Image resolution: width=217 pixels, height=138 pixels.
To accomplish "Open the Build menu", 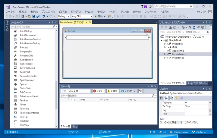I will click(63, 12).
